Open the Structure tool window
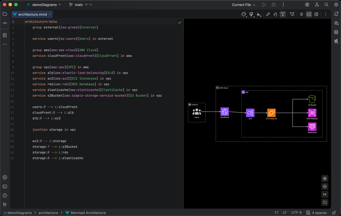This screenshot has width=341, height=216. coord(5,35)
